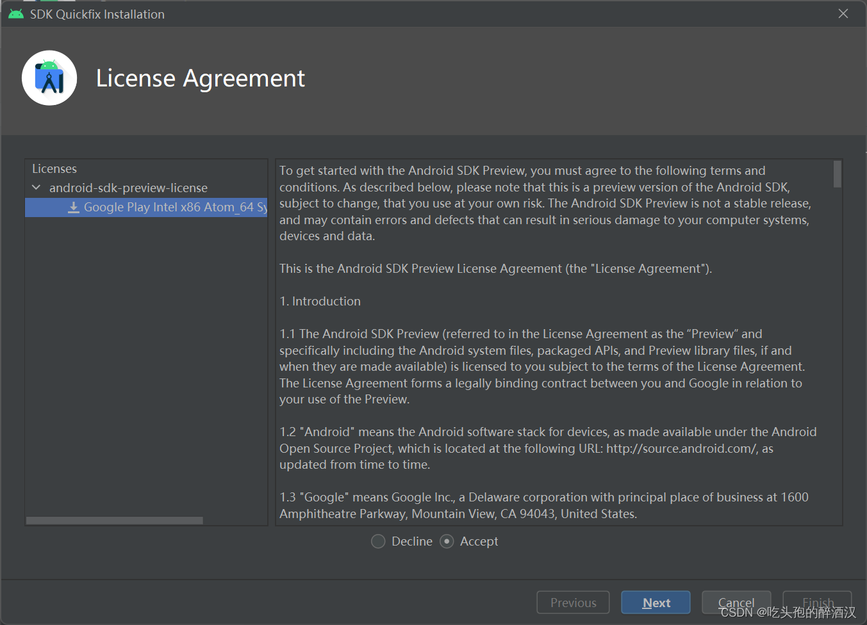Choose the Decline radio button
The image size is (867, 625).
[378, 542]
